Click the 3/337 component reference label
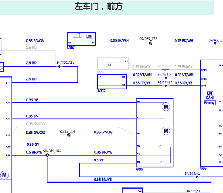 [101, 91]
